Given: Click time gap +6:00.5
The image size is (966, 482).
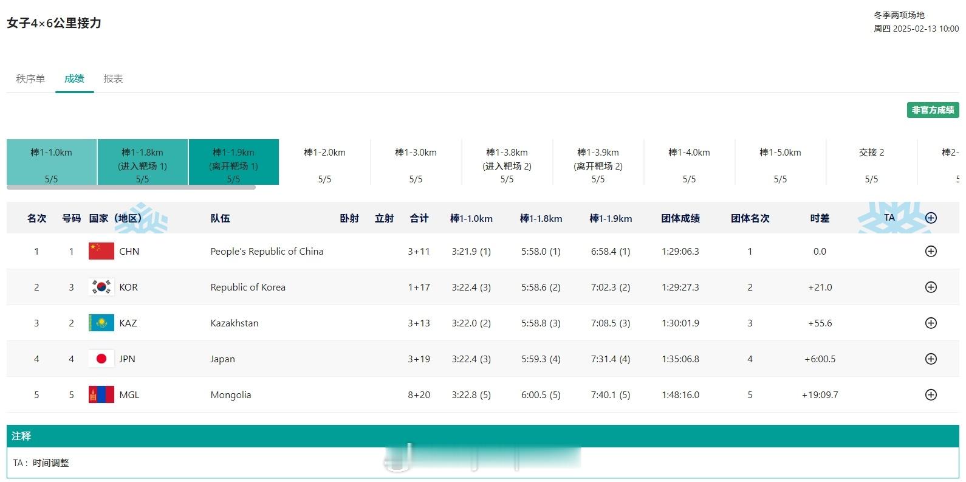Looking at the screenshot, I should pyautogui.click(x=820, y=359).
